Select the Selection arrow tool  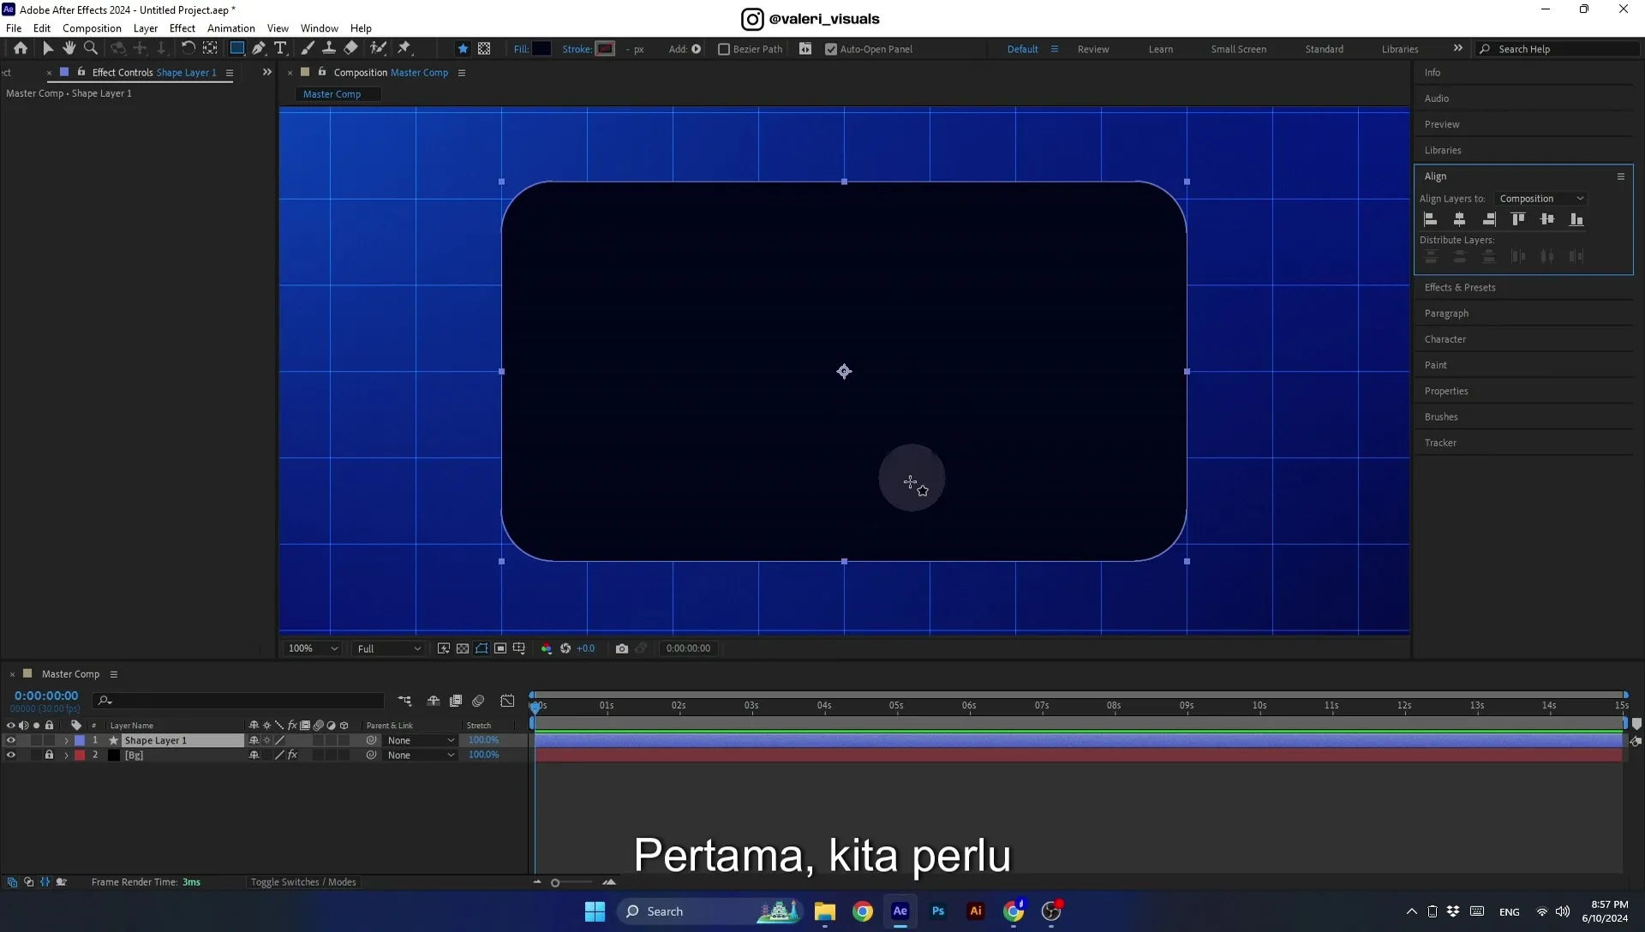point(48,49)
